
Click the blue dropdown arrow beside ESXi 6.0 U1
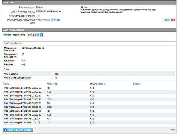(x=42, y=35)
